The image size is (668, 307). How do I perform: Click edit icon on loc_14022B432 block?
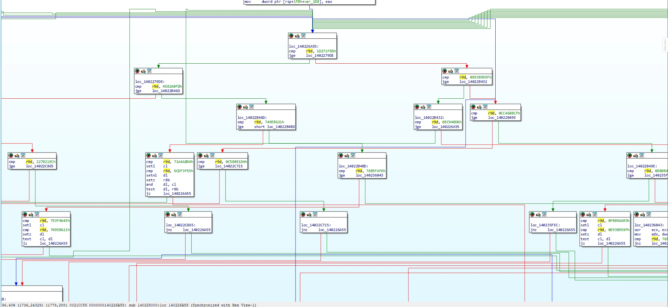(423, 107)
